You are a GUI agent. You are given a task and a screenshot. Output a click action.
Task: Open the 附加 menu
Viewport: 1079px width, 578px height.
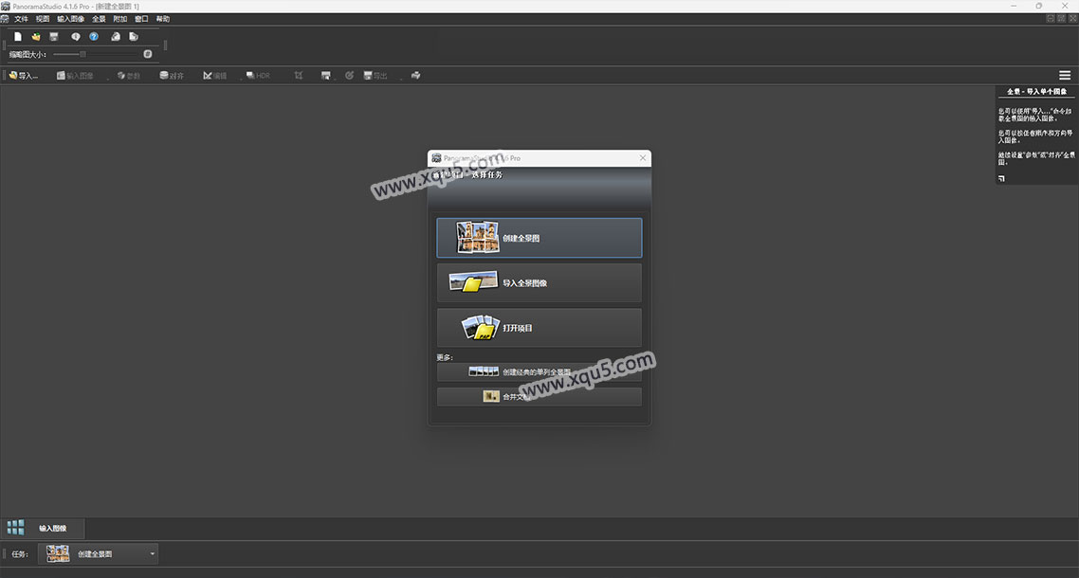click(120, 19)
